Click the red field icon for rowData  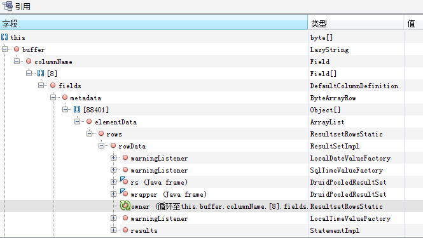[113, 145]
